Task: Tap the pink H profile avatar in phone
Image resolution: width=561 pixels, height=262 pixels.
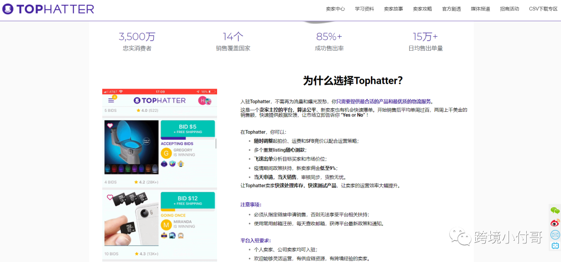Action: coord(203,100)
